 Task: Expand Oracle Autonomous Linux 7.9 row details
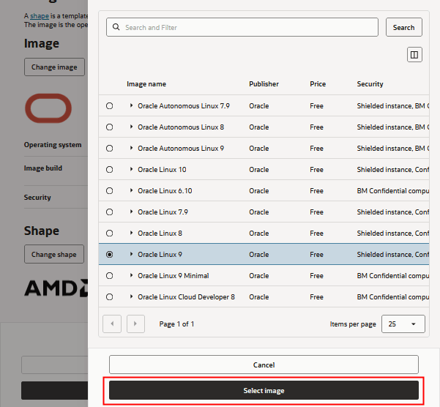pos(131,105)
